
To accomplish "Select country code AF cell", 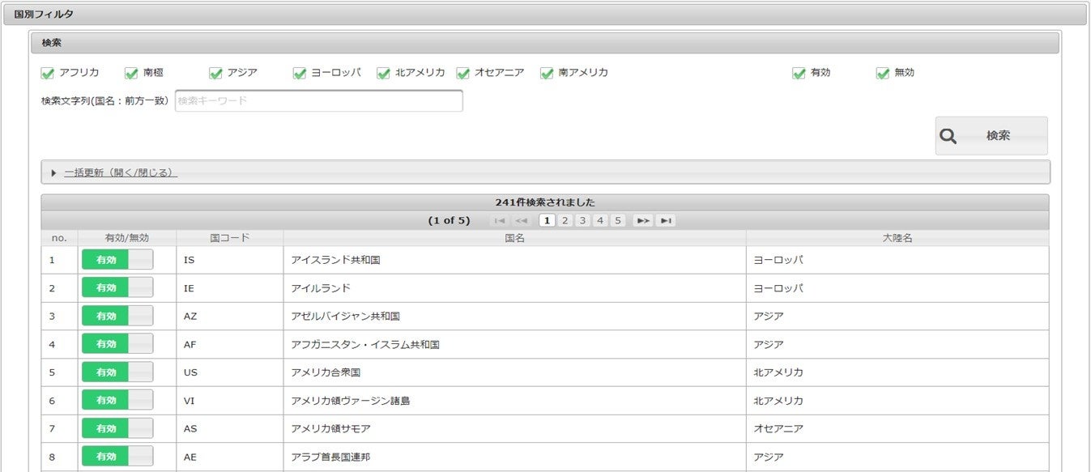I will point(230,344).
